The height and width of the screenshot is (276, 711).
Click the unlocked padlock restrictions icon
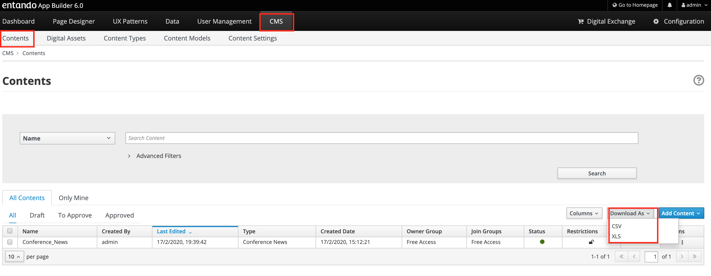(x=591, y=242)
